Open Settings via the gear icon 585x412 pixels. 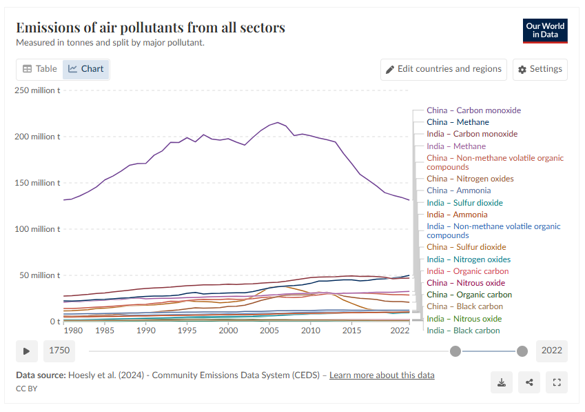pyautogui.click(x=540, y=70)
